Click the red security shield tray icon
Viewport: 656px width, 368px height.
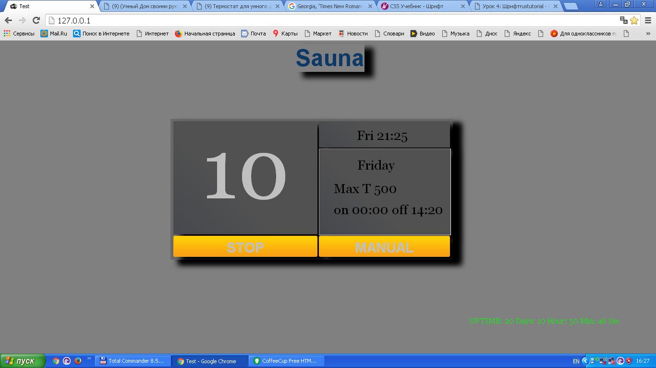coord(629,361)
